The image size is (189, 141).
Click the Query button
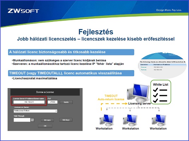[x=66, y=102]
